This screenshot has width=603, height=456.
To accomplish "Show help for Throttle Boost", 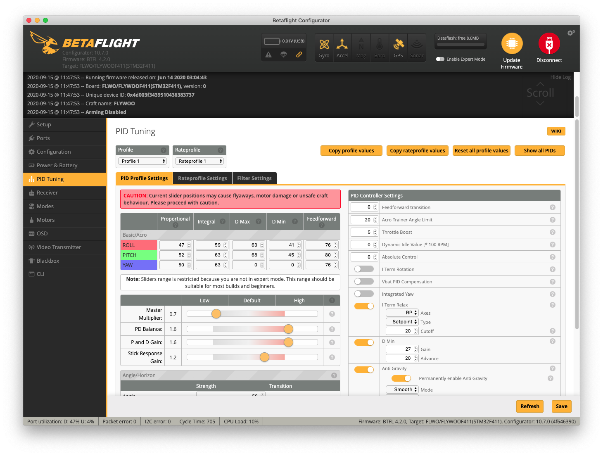I will 553,232.
